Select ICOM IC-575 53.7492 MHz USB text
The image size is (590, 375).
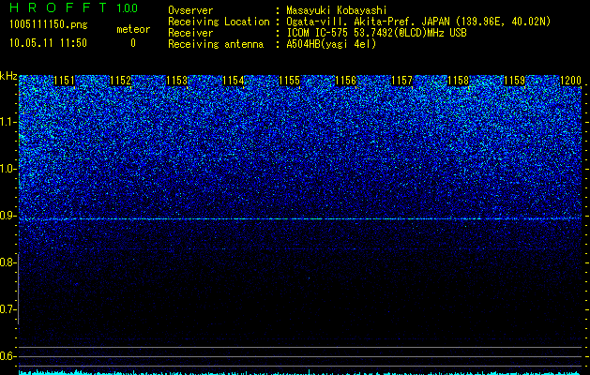click(376, 33)
